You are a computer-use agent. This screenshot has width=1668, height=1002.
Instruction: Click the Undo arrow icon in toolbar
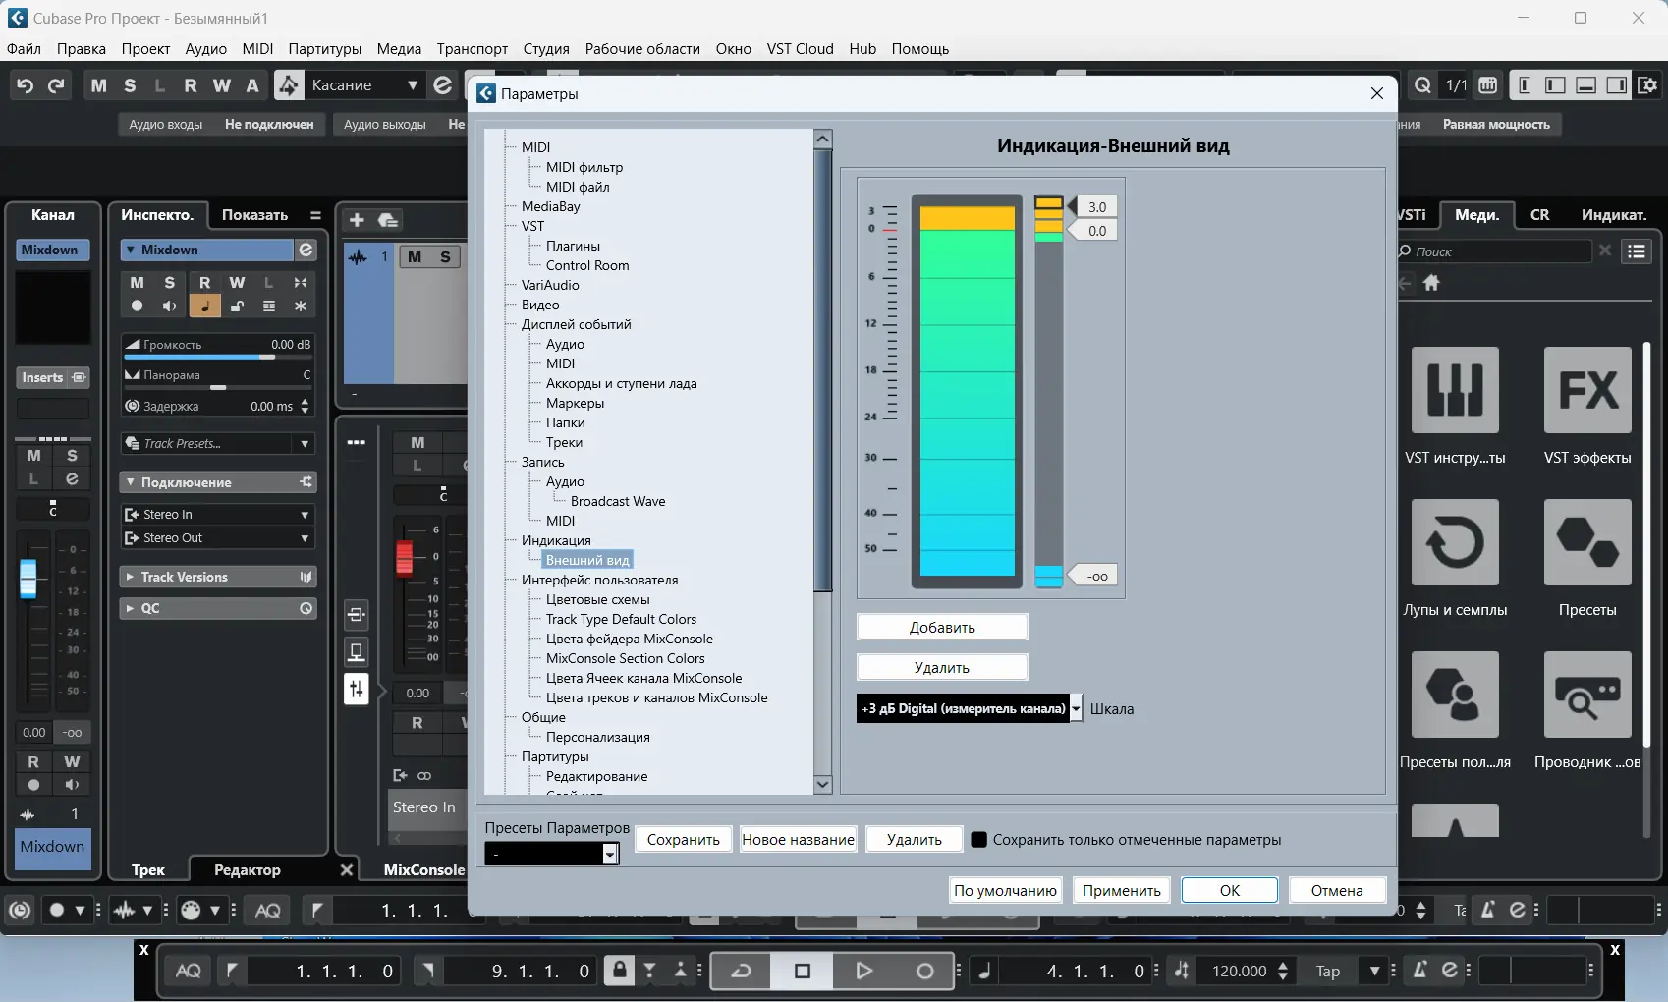[x=26, y=85]
